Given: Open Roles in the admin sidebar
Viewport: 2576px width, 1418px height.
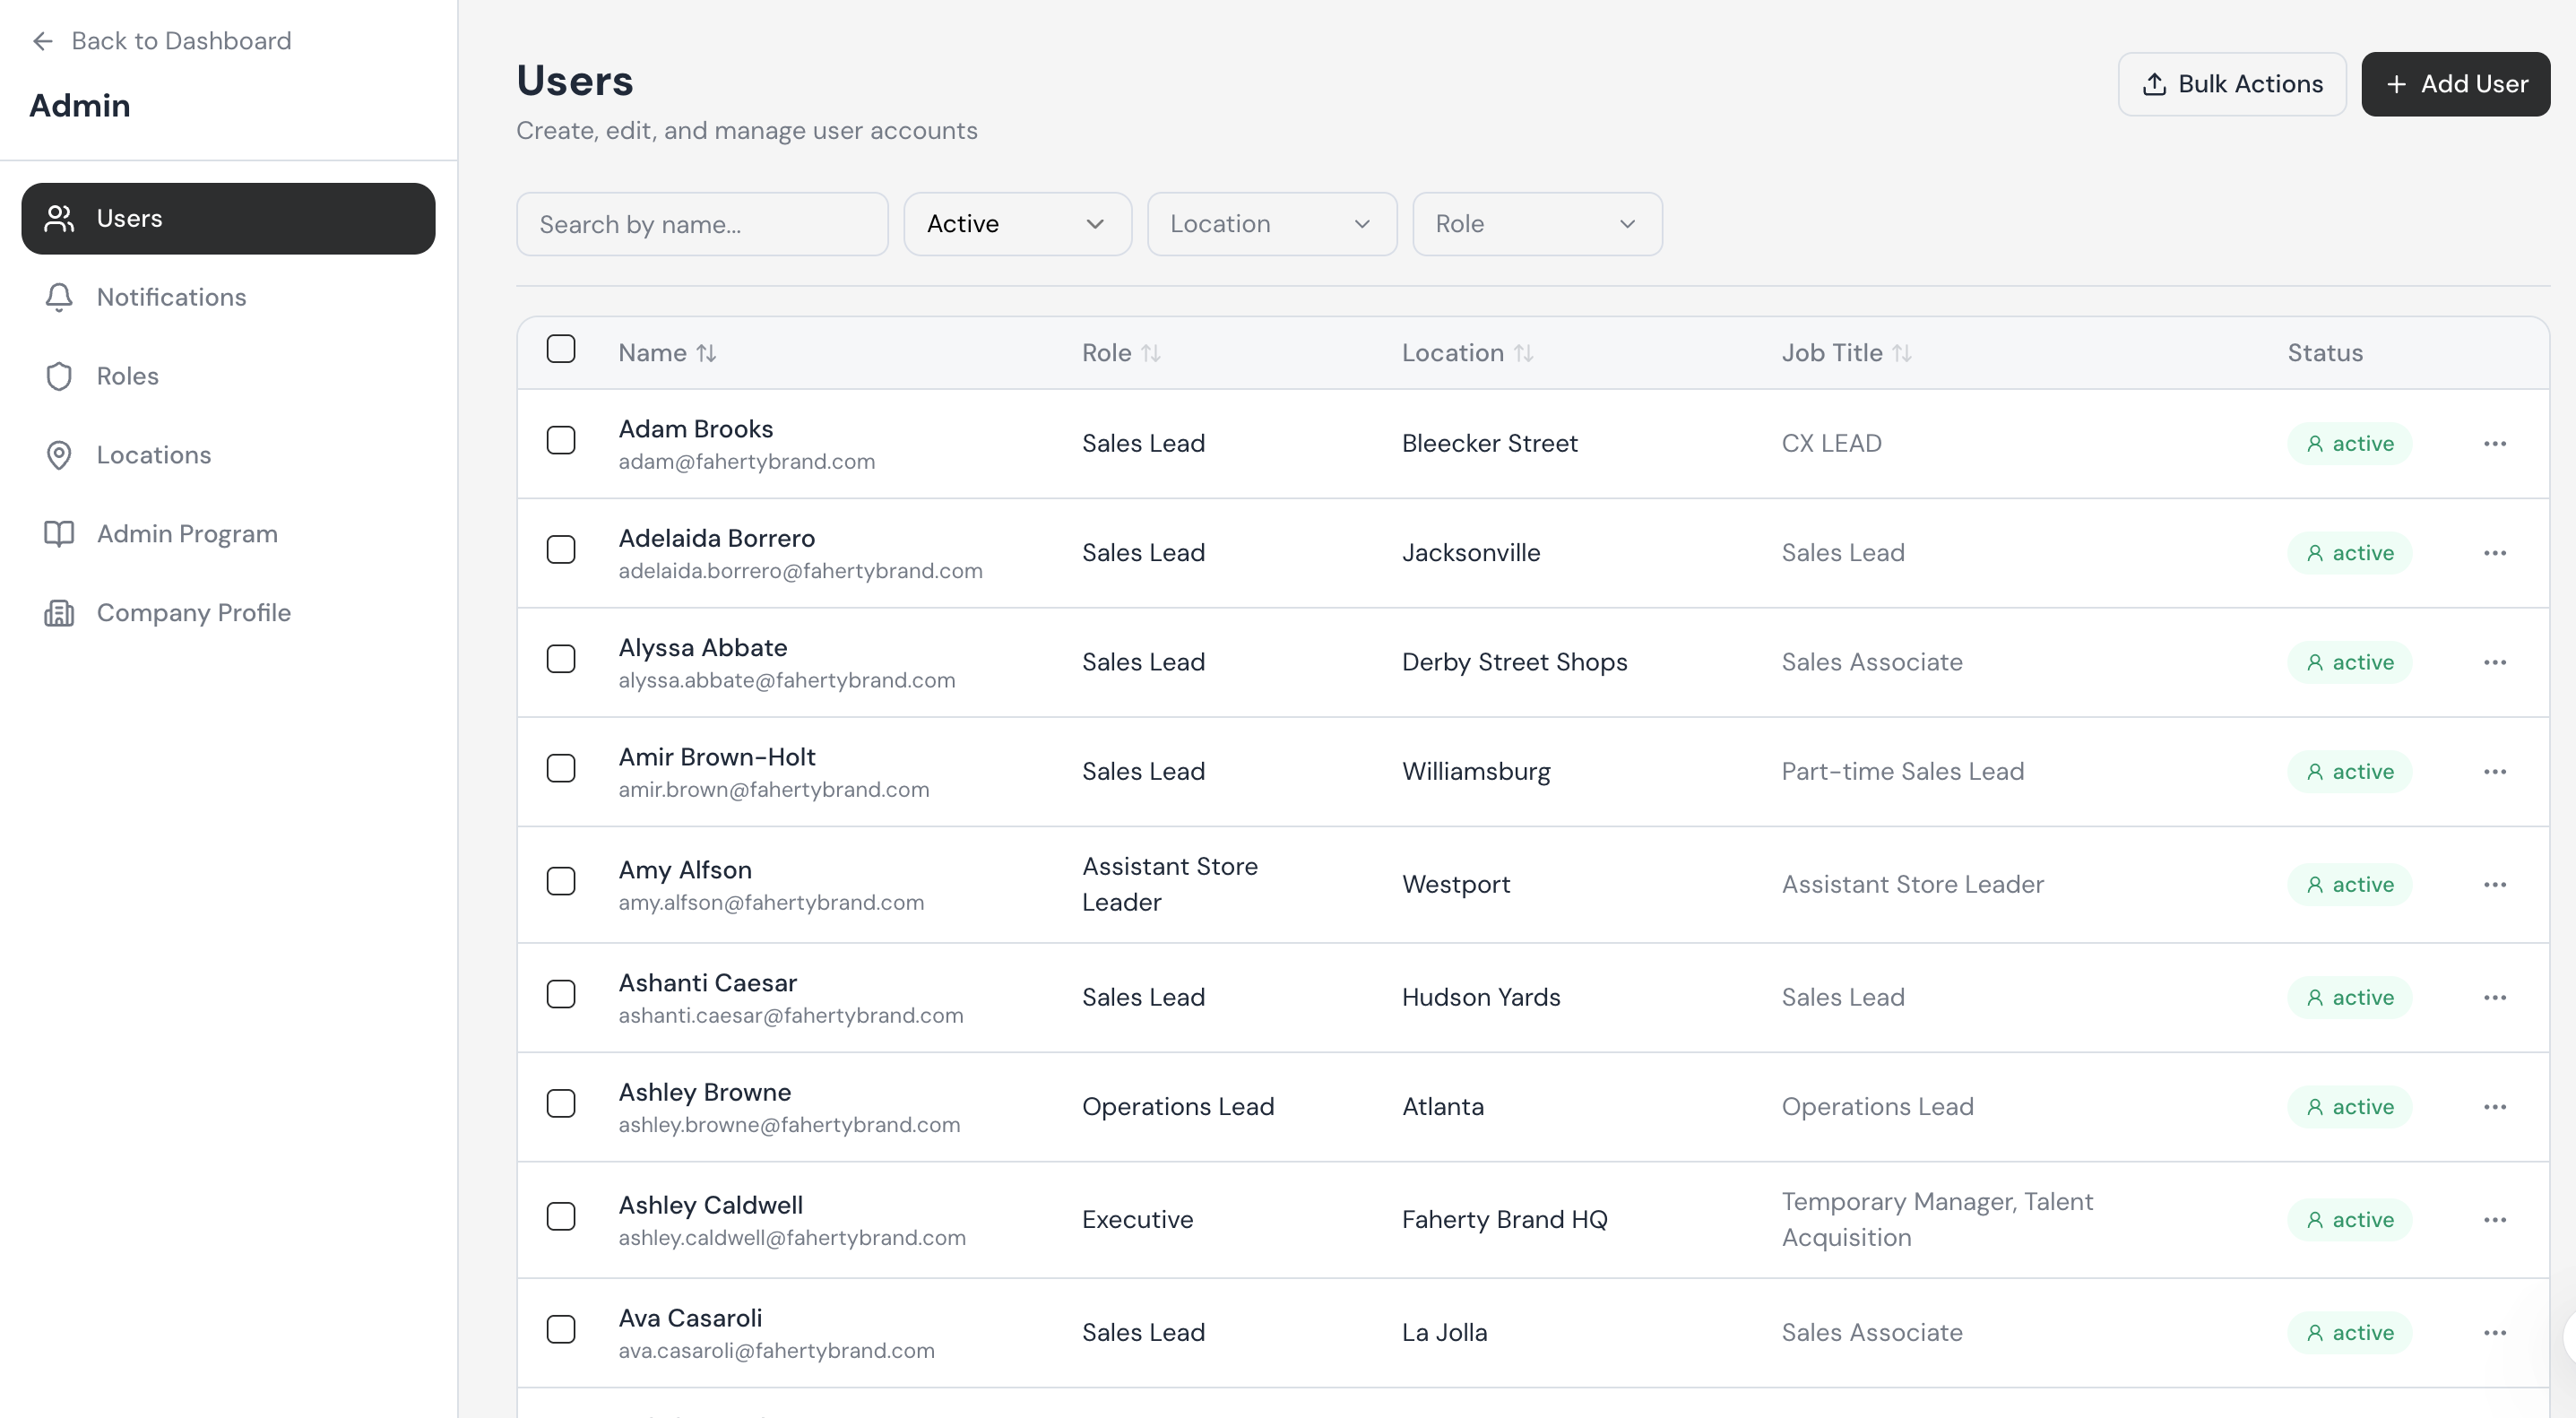Looking at the screenshot, I should click(x=228, y=376).
